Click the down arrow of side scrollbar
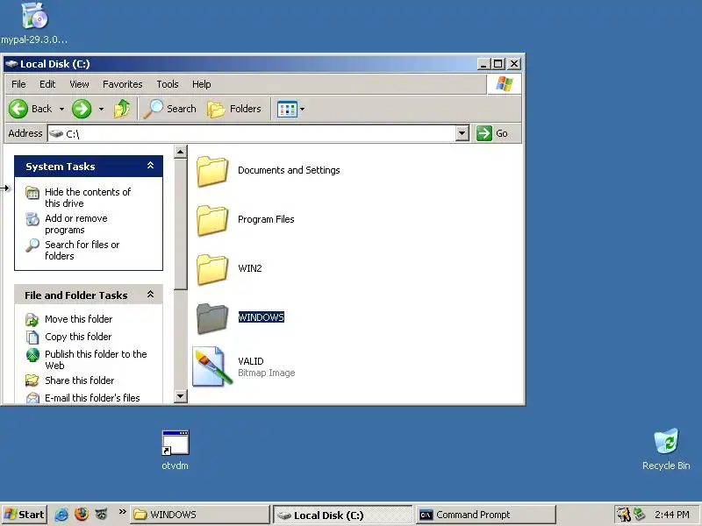The image size is (702, 526). click(x=180, y=396)
